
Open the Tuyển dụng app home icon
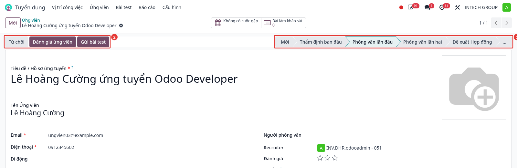[x=8, y=7]
